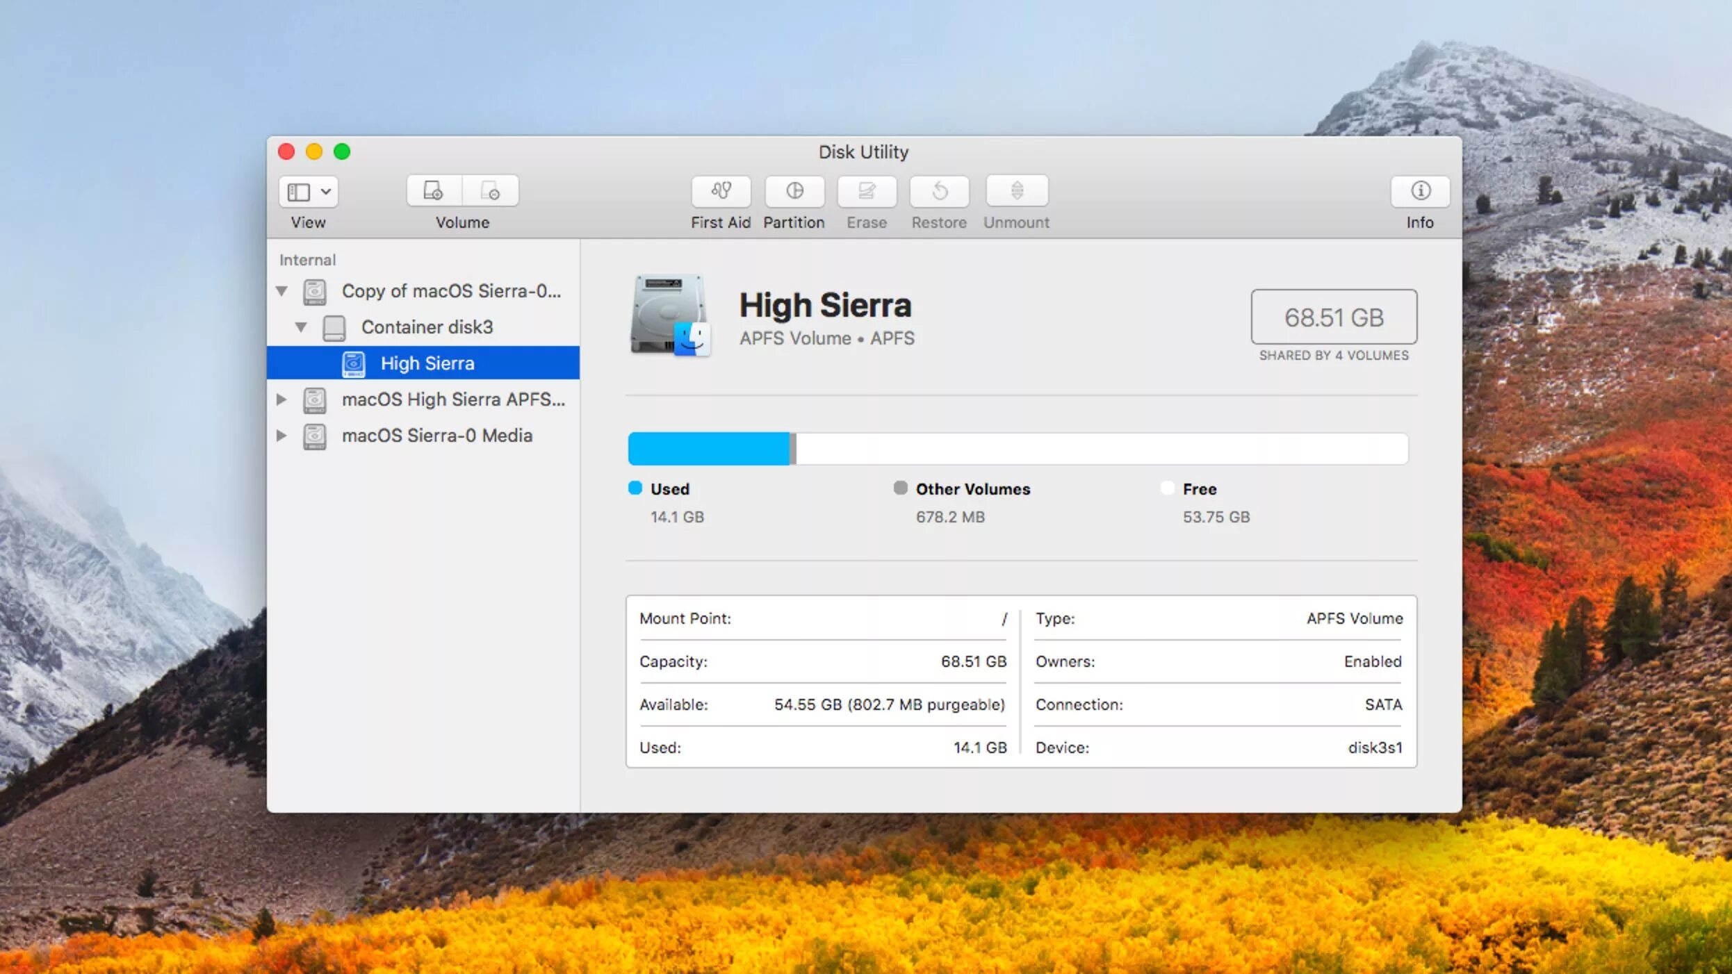Collapse Copy of macOS Sierra-0 disk
The height and width of the screenshot is (974, 1732).
281,291
